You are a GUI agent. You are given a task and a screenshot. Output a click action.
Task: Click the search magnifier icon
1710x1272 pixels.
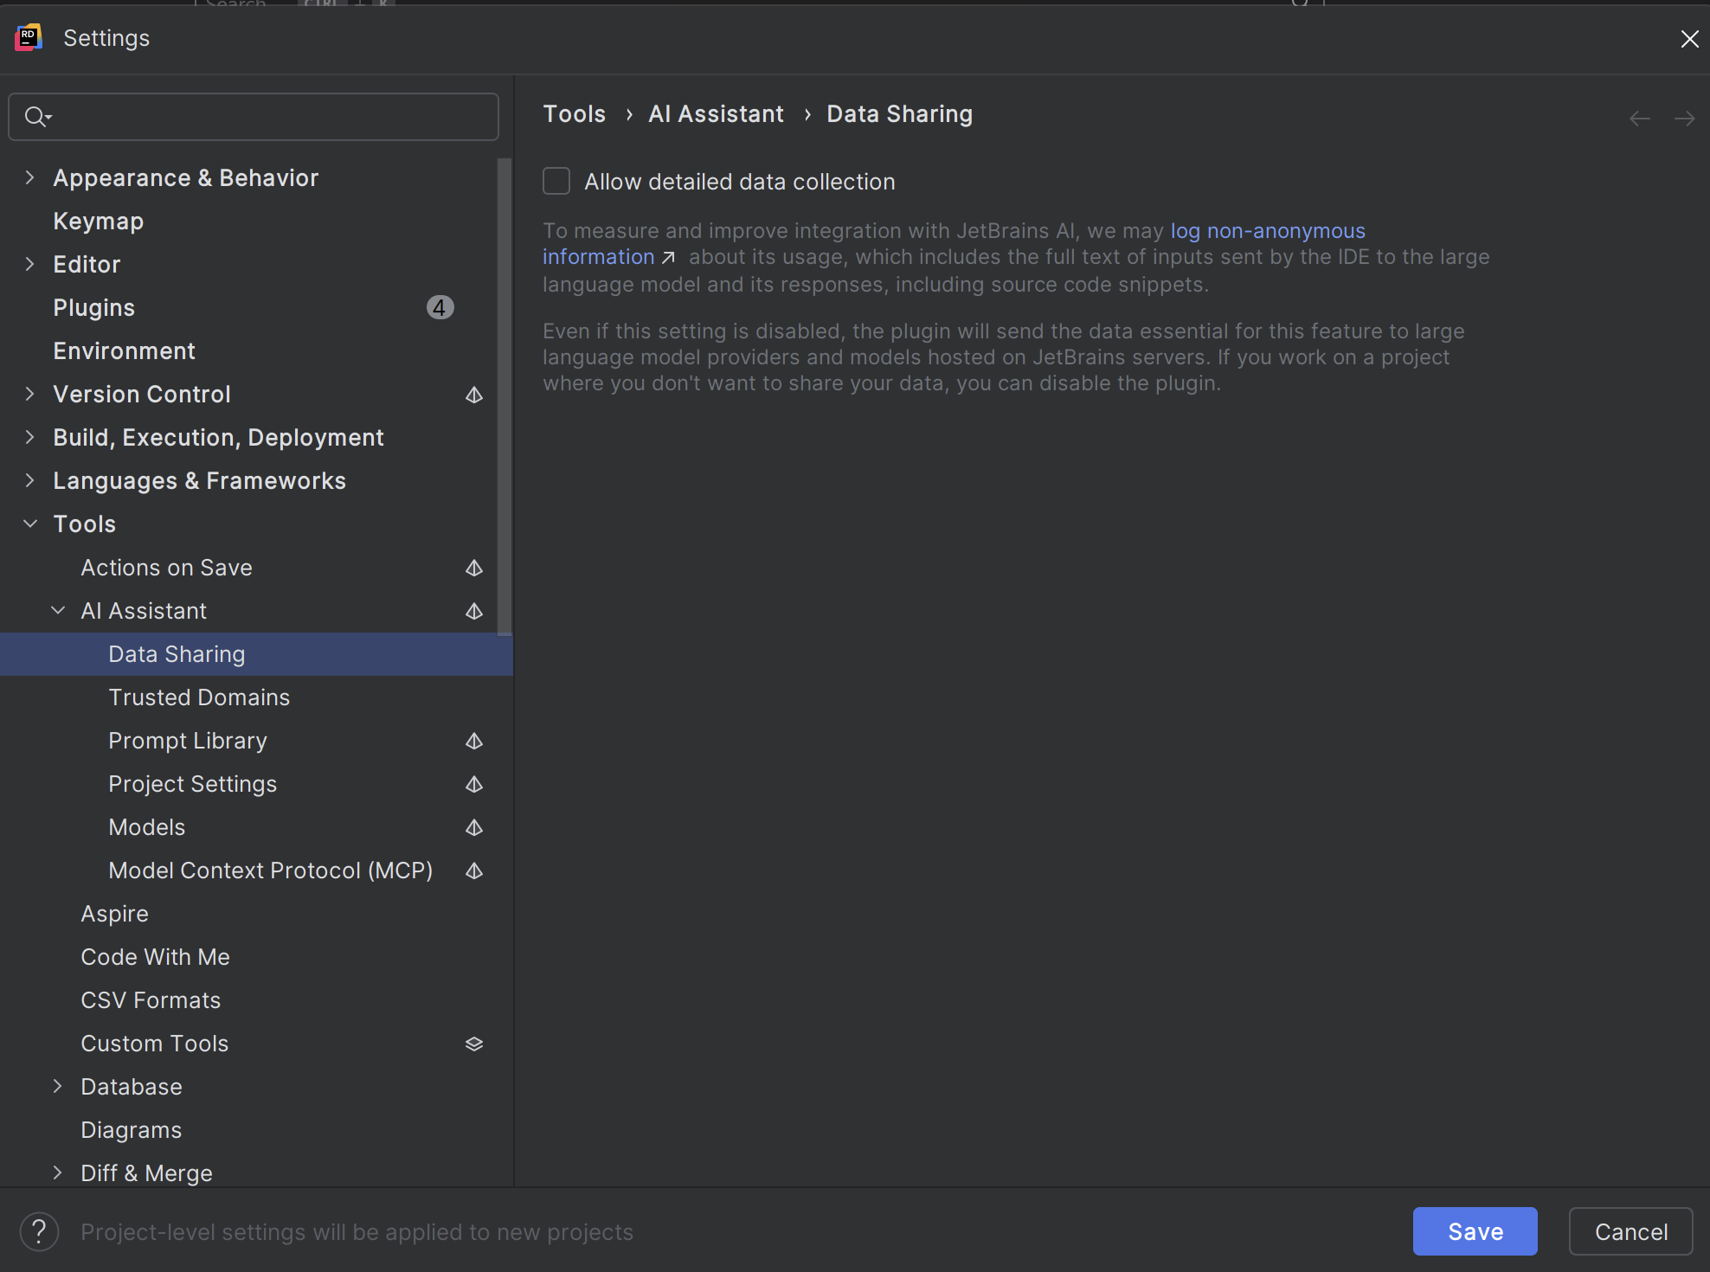(x=36, y=117)
